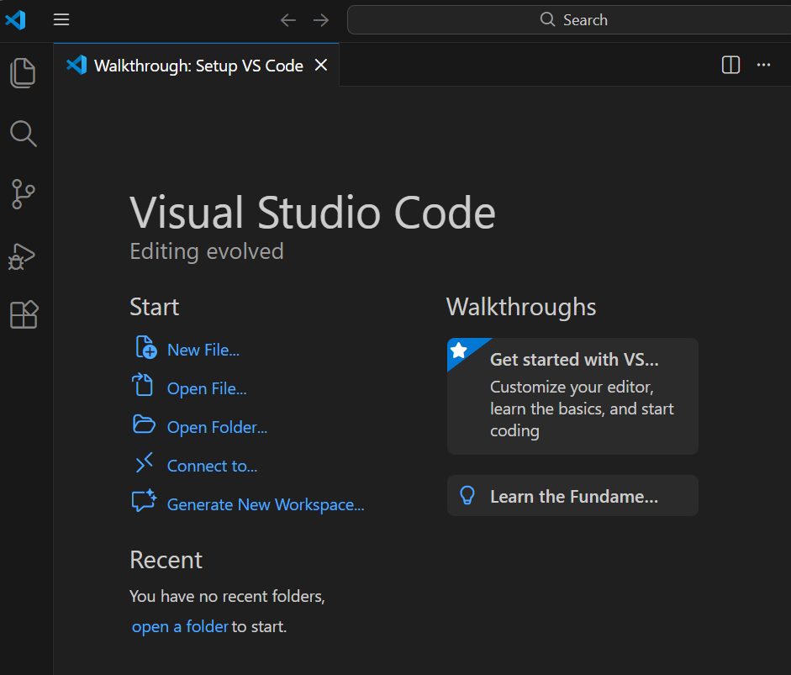Image resolution: width=791 pixels, height=675 pixels.
Task: Open the Get started with VS Code walkthrough
Action: coord(572,395)
